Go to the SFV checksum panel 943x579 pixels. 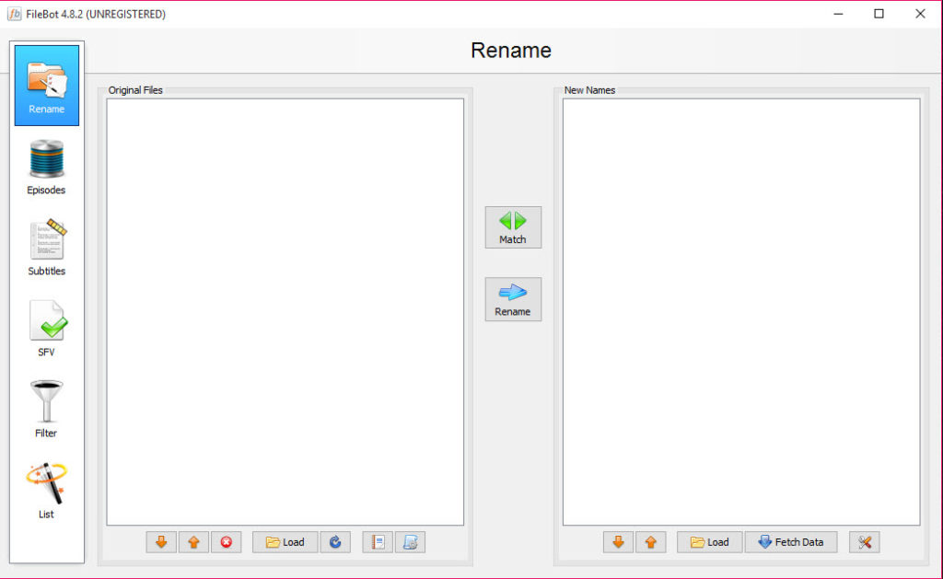tap(46, 329)
